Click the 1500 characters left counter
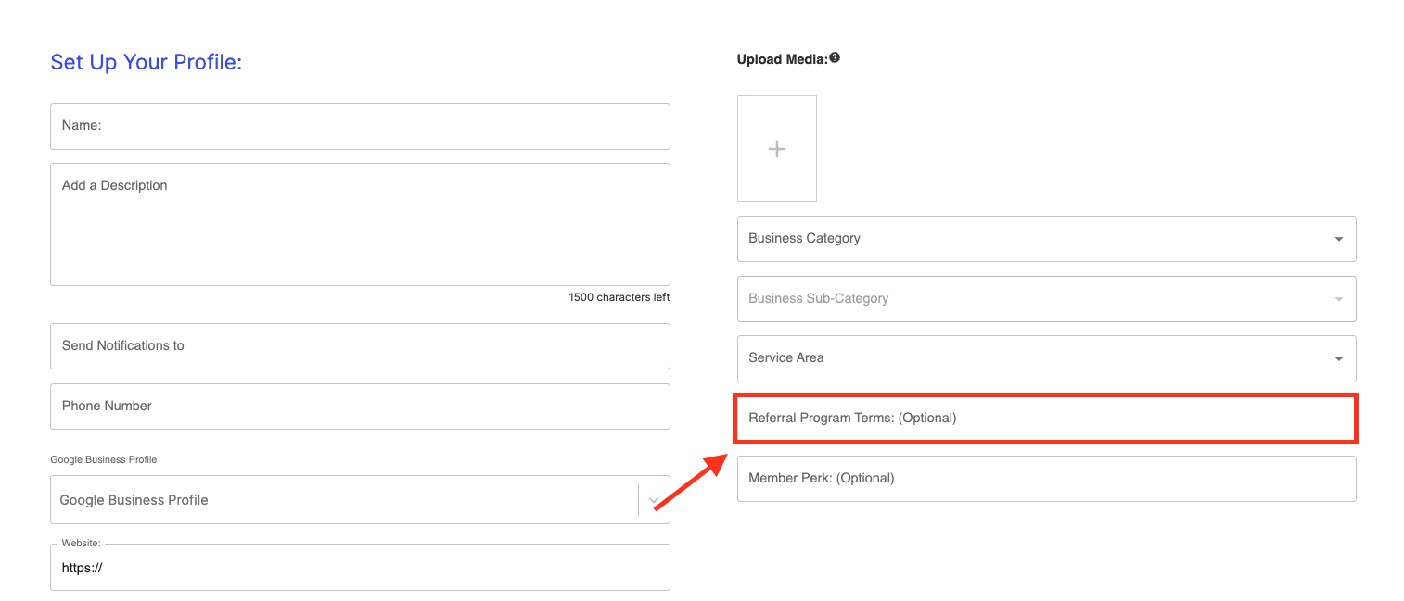Image resolution: width=1404 pixels, height=601 pixels. [x=619, y=297]
